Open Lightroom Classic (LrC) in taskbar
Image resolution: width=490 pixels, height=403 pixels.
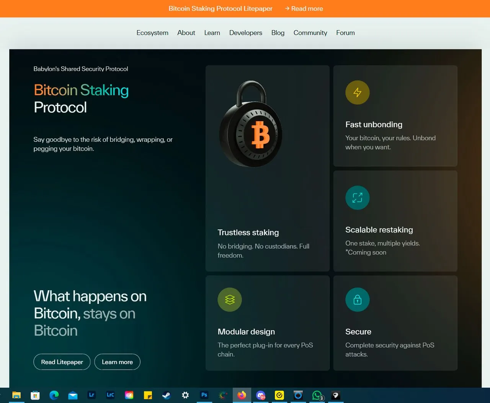click(x=110, y=395)
